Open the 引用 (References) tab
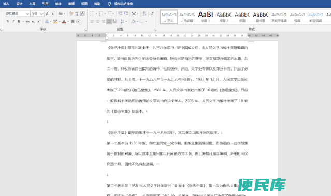331x196 pixels. (x=45, y=4)
